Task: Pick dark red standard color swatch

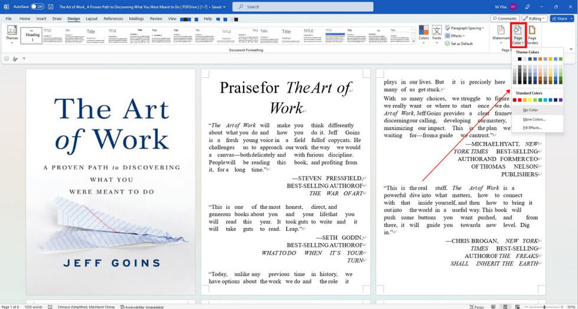Action: tap(514, 100)
